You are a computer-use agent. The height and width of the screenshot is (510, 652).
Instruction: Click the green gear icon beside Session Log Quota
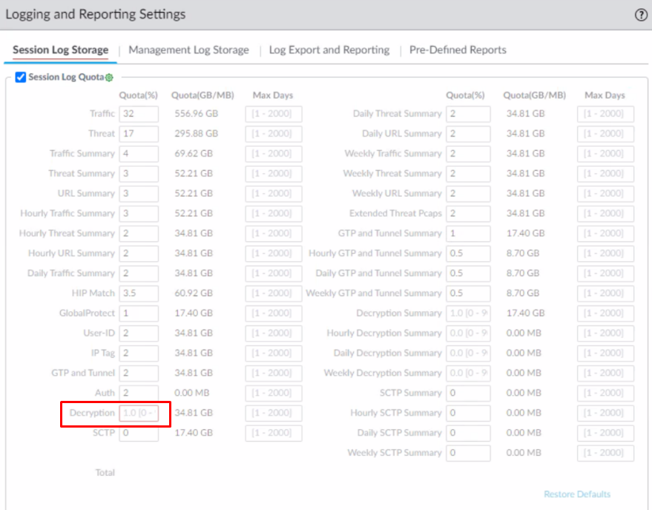click(x=109, y=78)
